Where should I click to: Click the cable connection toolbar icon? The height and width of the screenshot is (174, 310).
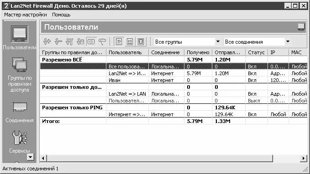point(102,41)
